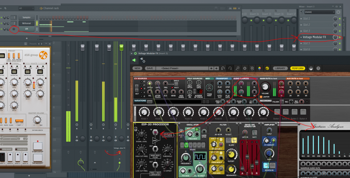
Task: Go to next preset with right arrow
Action: (216, 68)
